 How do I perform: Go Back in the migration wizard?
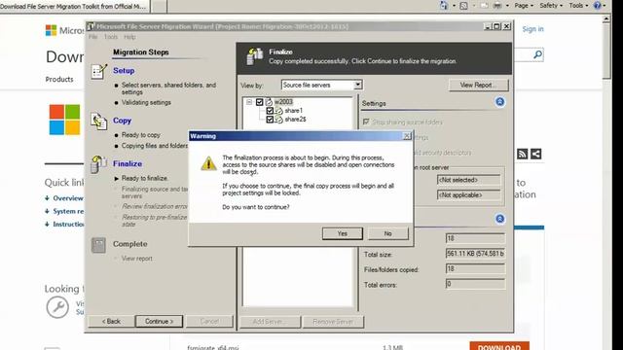(111, 322)
